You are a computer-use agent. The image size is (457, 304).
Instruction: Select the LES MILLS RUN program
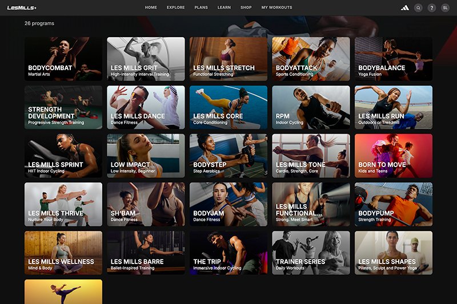point(394,107)
